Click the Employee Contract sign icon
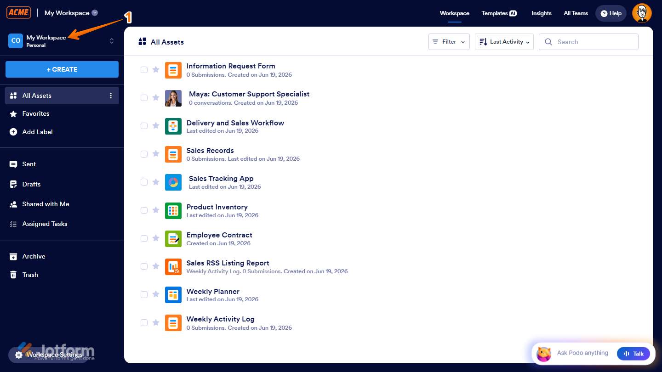The image size is (662, 372). click(x=173, y=239)
